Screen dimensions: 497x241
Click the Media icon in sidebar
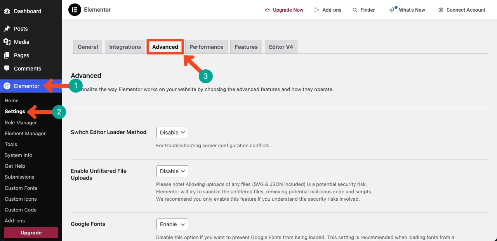[x=7, y=42]
